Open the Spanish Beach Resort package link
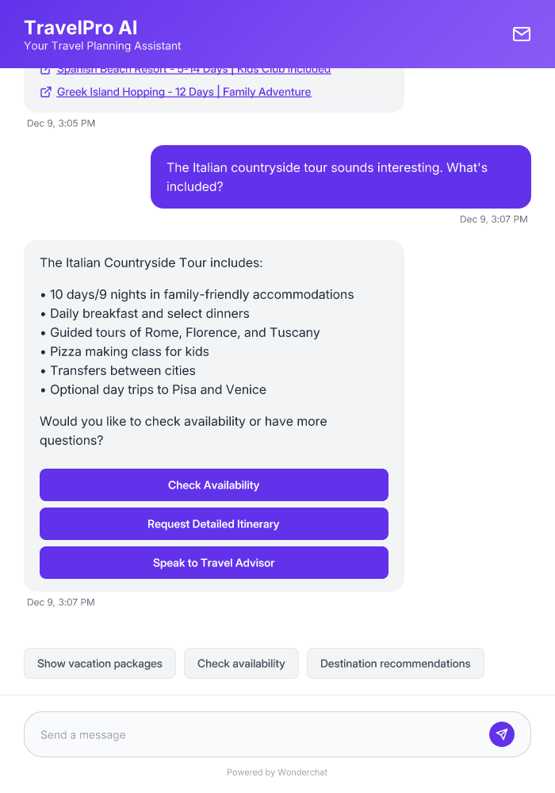The width and height of the screenshot is (555, 793). pos(193,69)
